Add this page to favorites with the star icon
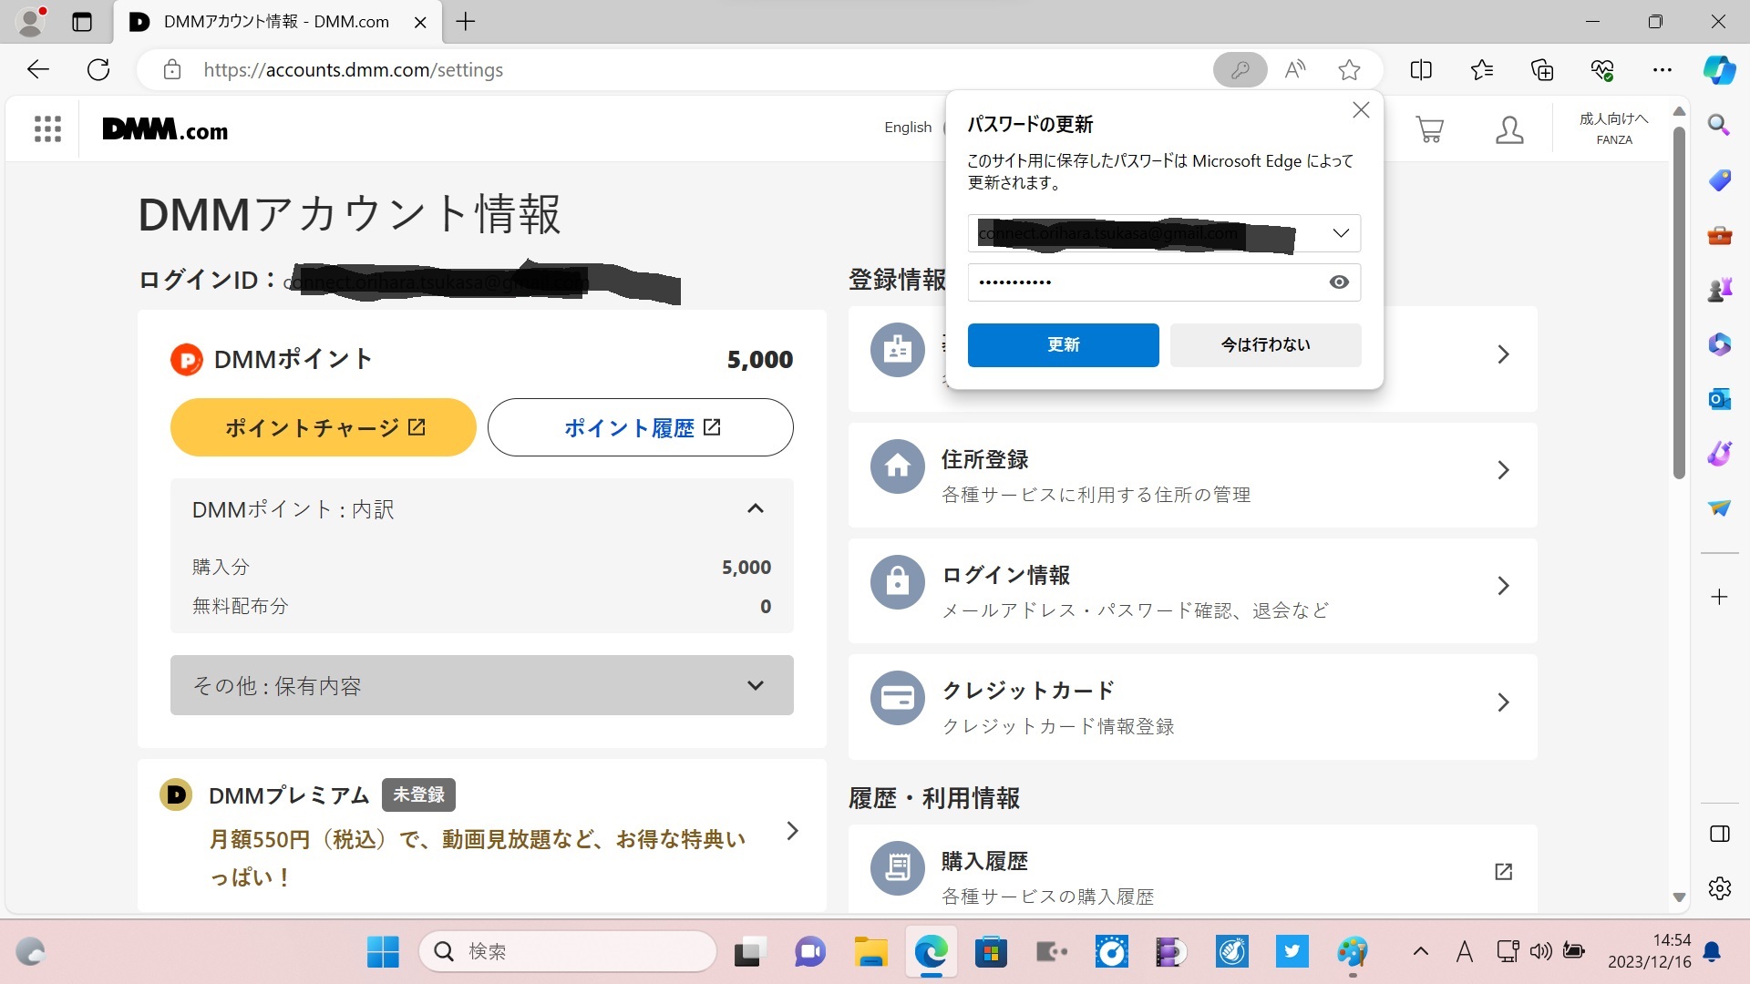The height and width of the screenshot is (984, 1750). tap(1348, 69)
